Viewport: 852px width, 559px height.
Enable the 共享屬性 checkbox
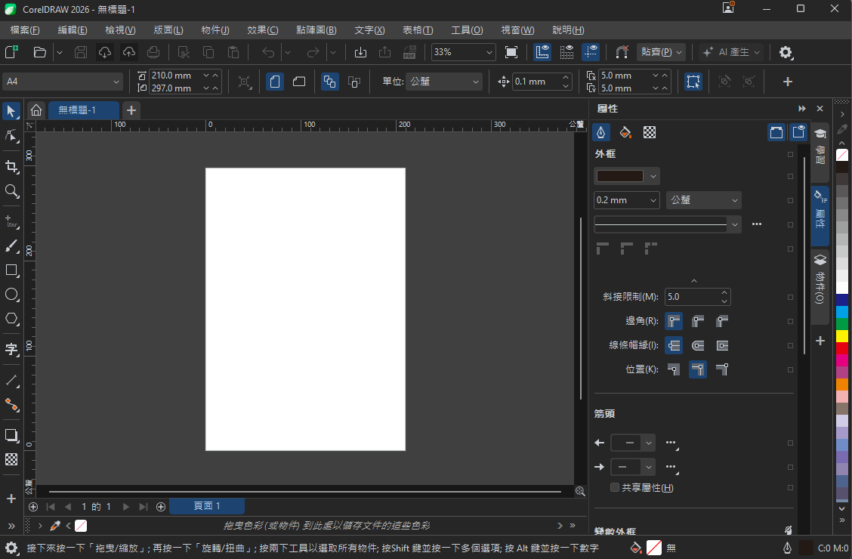click(x=615, y=487)
